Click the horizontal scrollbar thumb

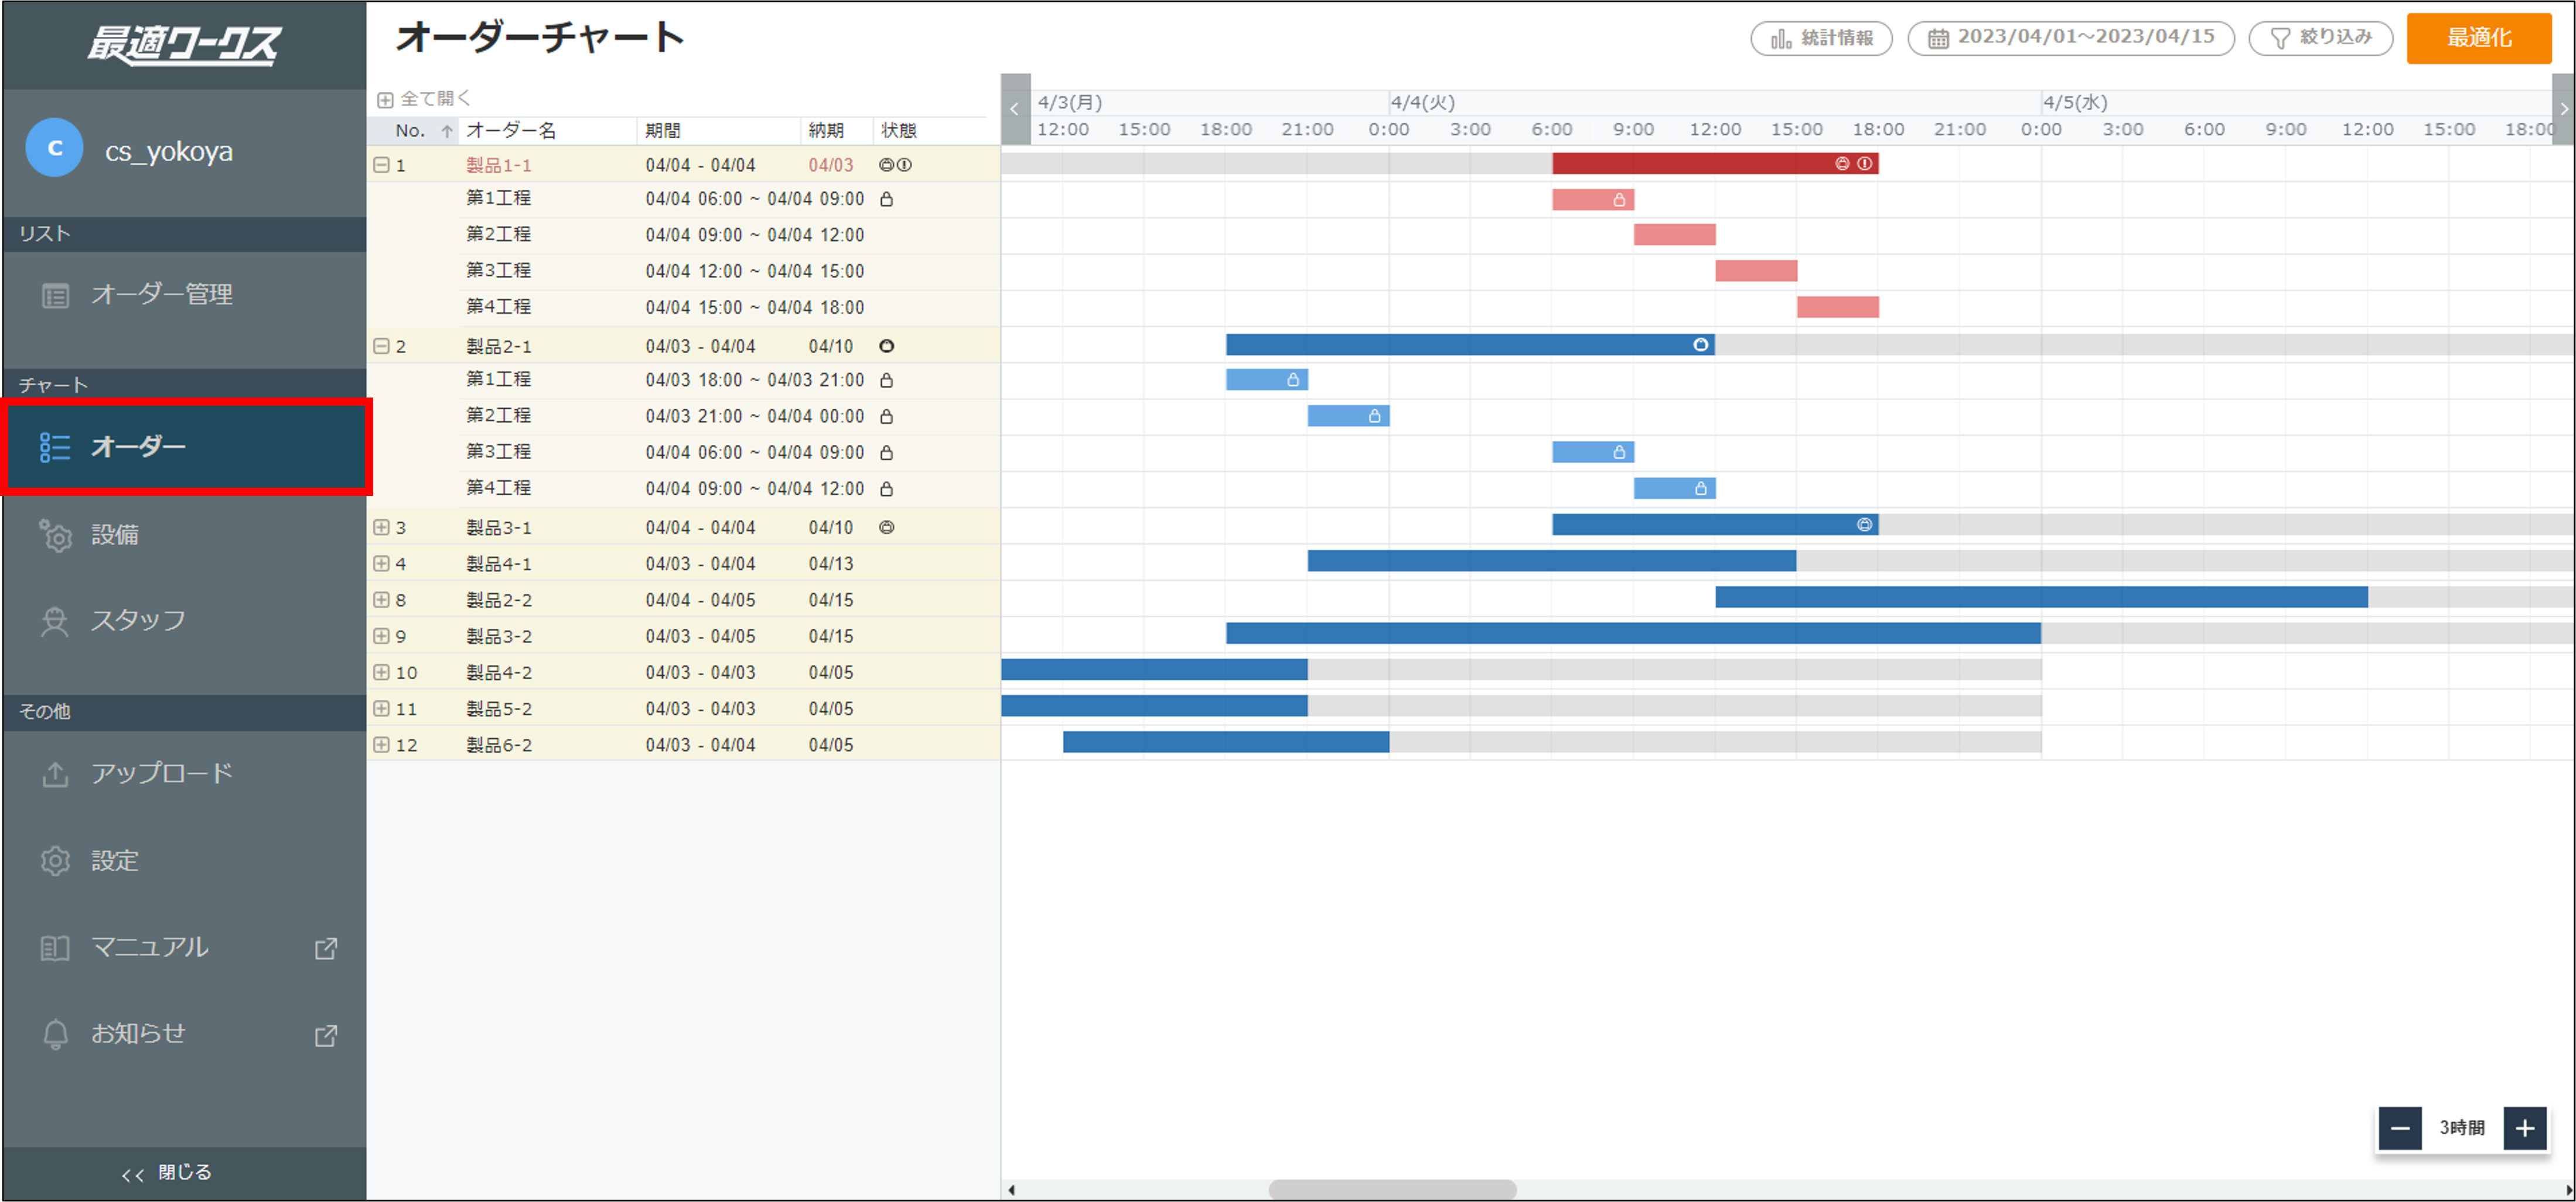click(x=1392, y=1189)
